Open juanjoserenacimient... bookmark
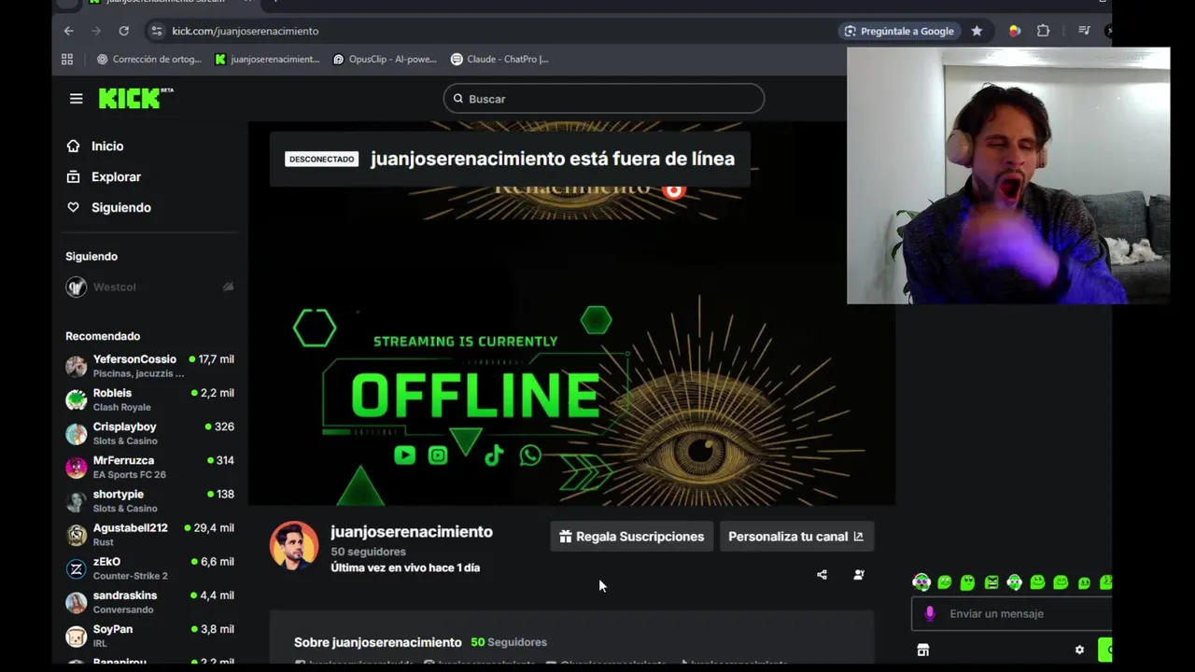 point(267,59)
